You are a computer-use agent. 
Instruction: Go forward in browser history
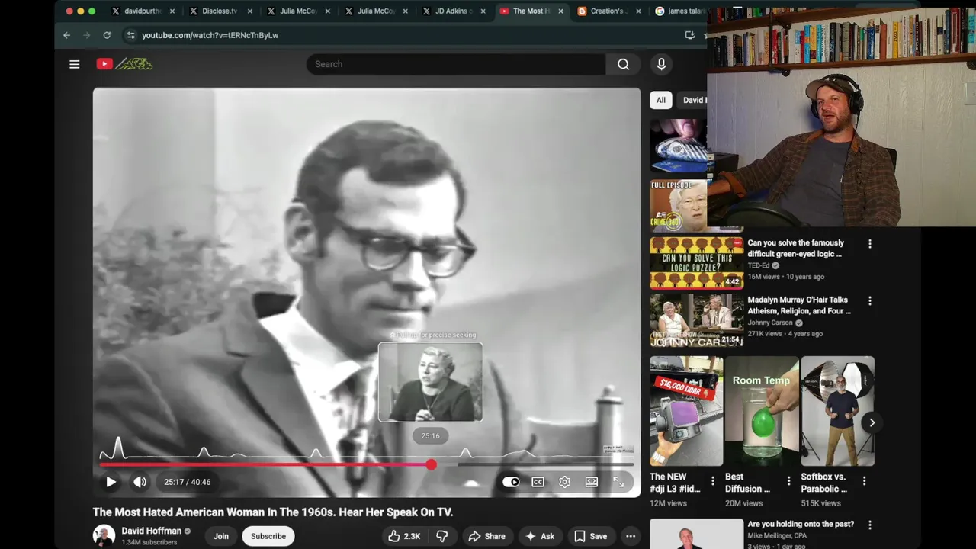pyautogui.click(x=86, y=35)
